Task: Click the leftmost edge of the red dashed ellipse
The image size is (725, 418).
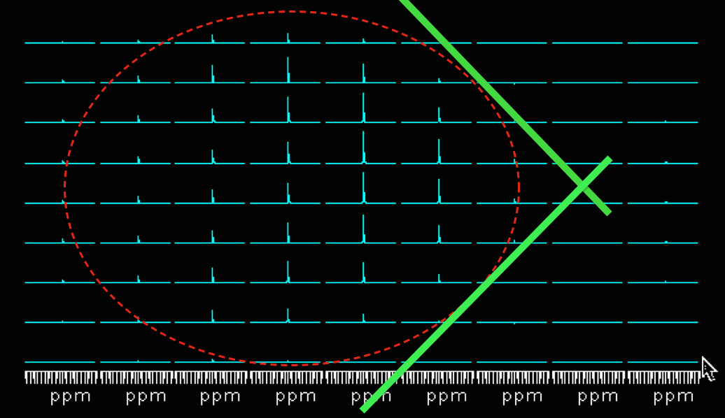Action: point(64,187)
